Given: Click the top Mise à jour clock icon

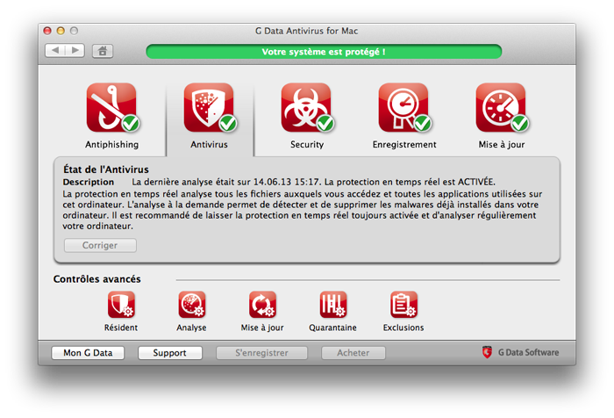Looking at the screenshot, I should (502, 108).
